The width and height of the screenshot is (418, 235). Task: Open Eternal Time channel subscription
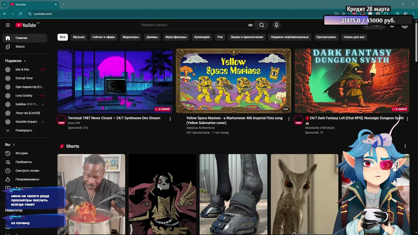pyautogui.click(x=25, y=78)
